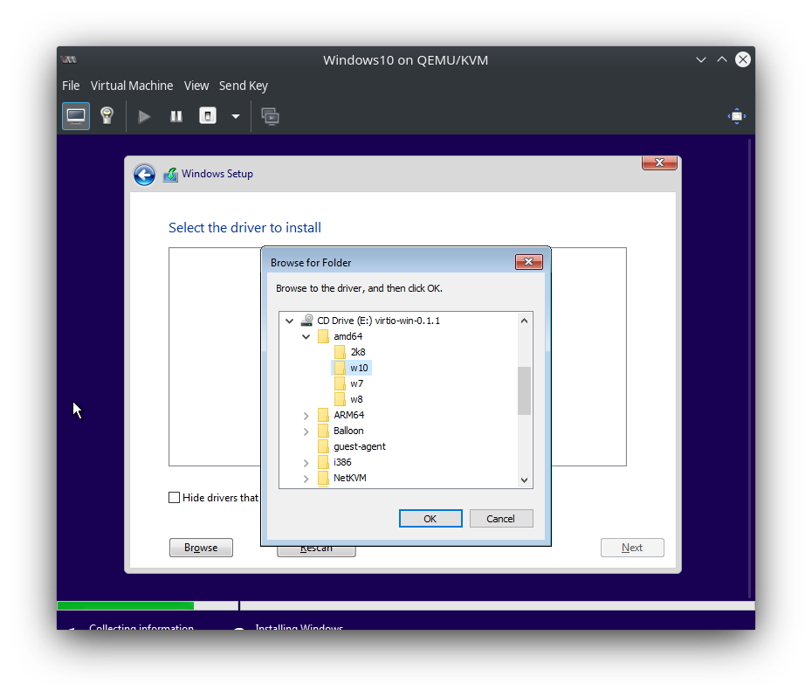Click the Rescan button
This screenshot has height=697, width=812.
pos(316,550)
